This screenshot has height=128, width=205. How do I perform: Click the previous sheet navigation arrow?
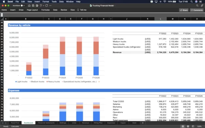click(x=3, y=123)
